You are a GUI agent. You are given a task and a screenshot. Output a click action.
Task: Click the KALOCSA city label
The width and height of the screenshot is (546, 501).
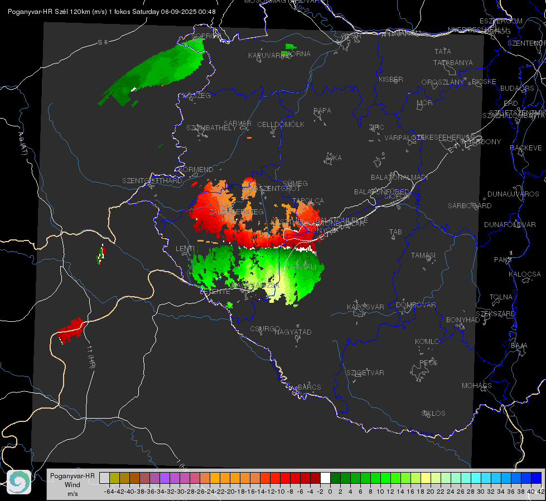coord(525,274)
